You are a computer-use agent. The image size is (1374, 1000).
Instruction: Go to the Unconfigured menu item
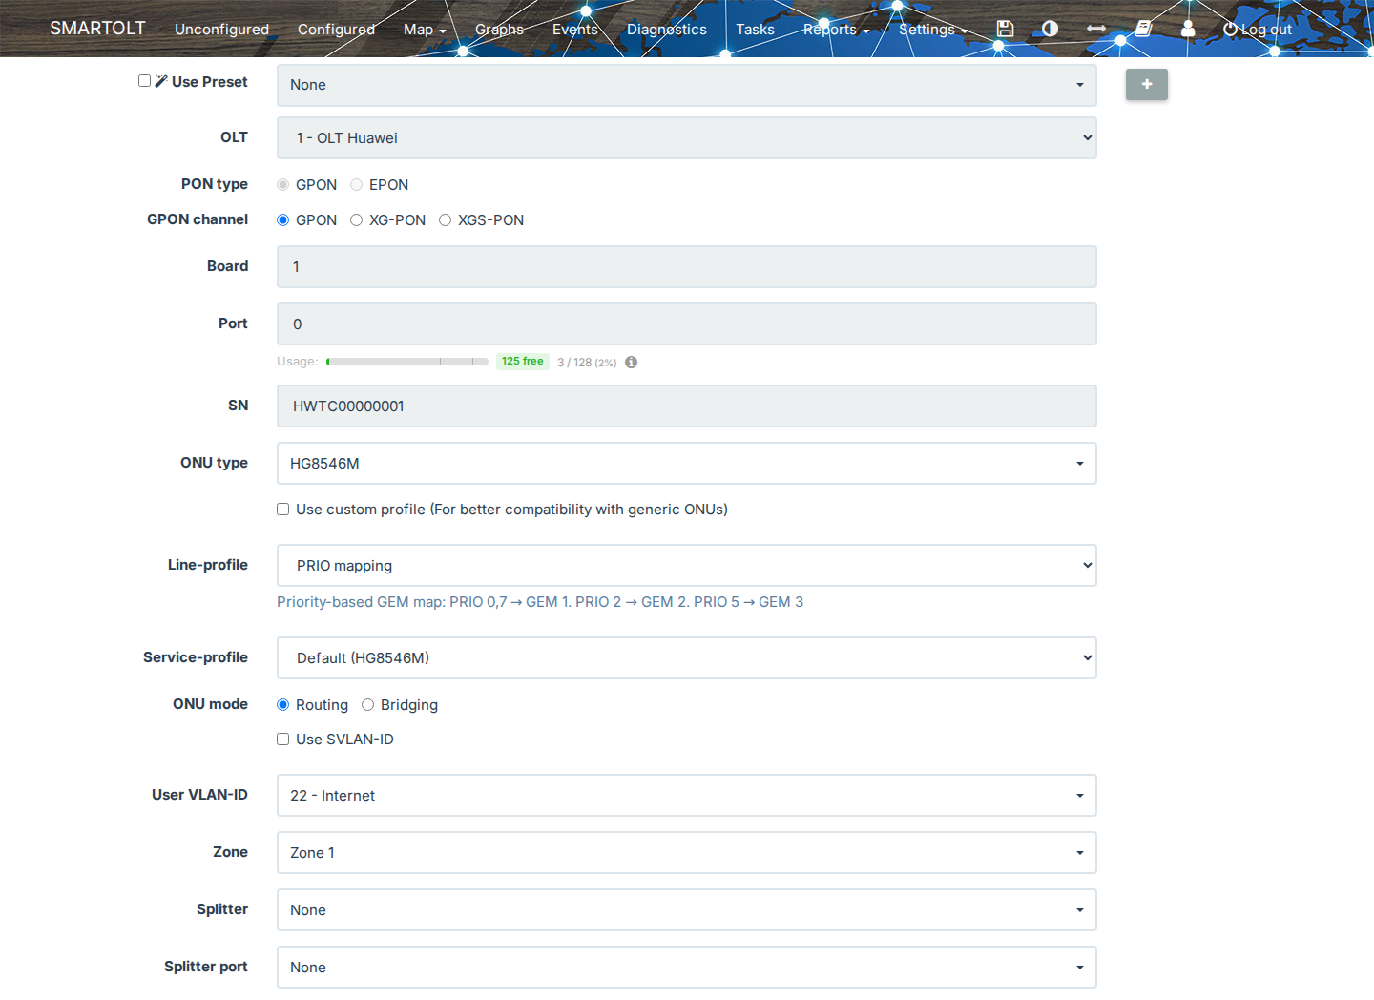tap(221, 29)
